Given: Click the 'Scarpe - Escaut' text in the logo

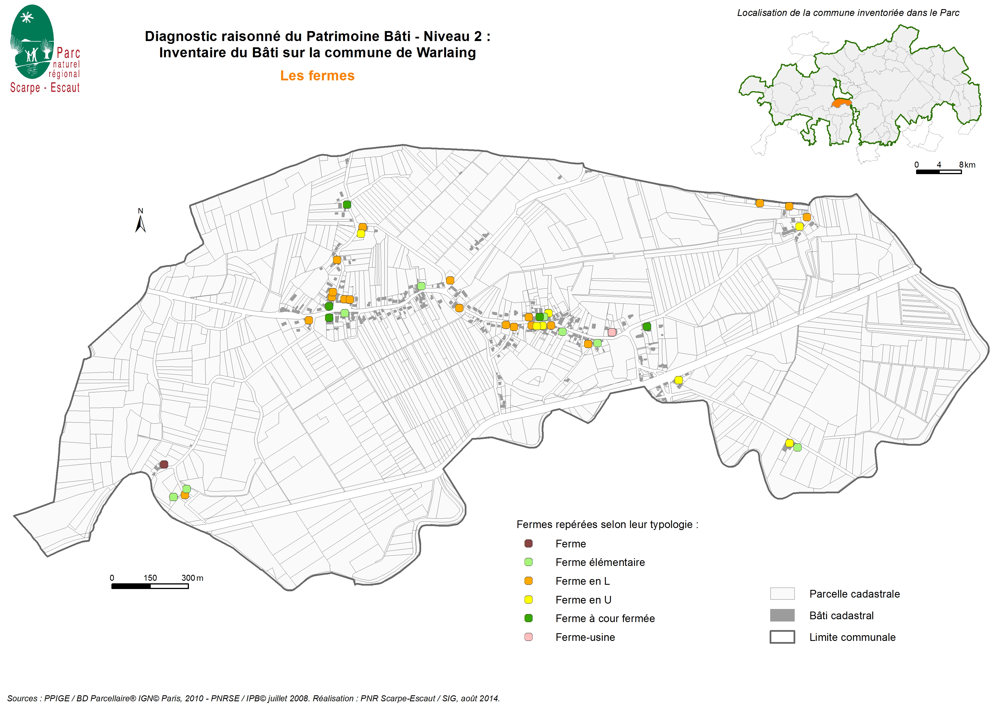Looking at the screenshot, I should 45,87.
